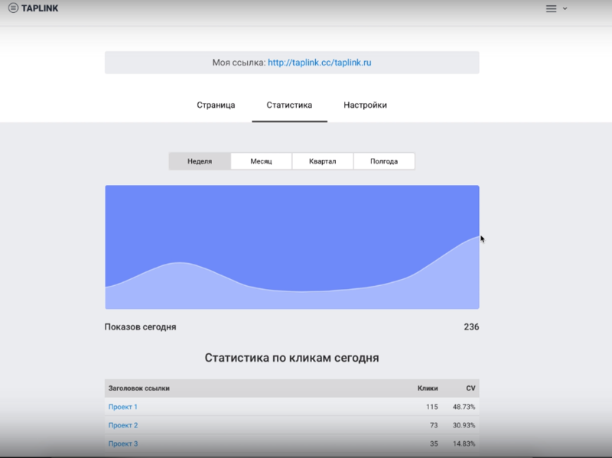This screenshot has height=458, width=612.
Task: Click the Заголовок ссылки column header
Action: pyautogui.click(x=139, y=388)
